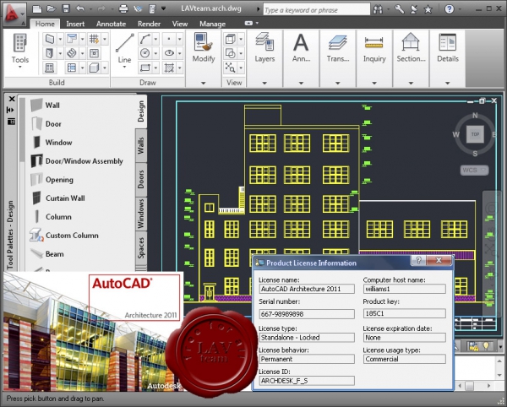The height and width of the screenshot is (407, 507).
Task: Open the Render ribbon tab
Action: tap(149, 24)
